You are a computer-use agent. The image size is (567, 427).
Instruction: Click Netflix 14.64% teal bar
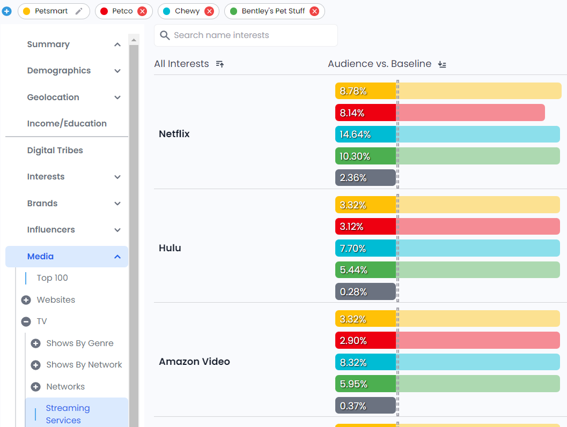[448, 134]
